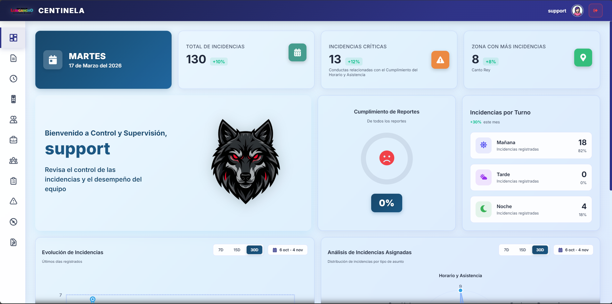
Task: Click the 13 critical incidents value
Action: pos(335,59)
